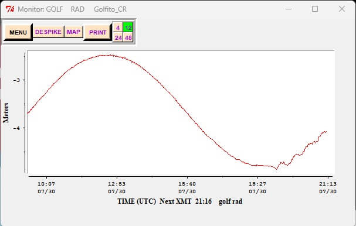Click the DESPIKE button
The height and width of the screenshot is (226, 356).
point(48,32)
